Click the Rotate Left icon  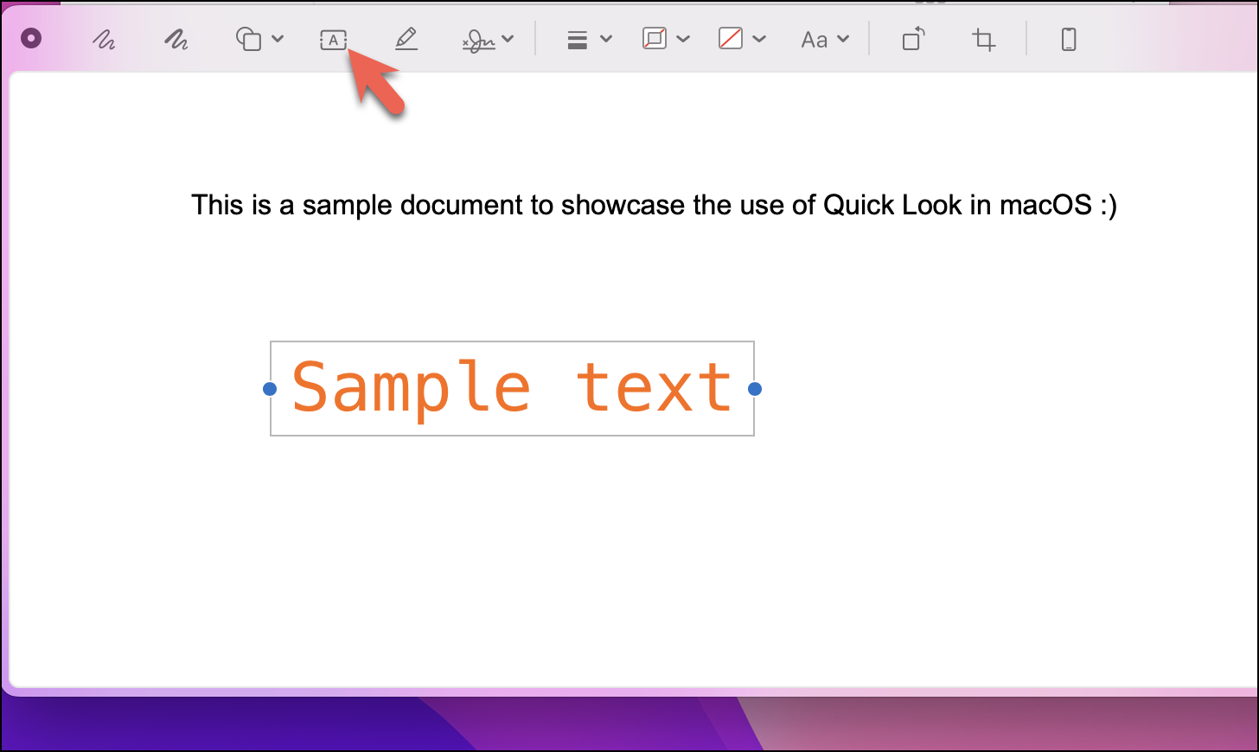[x=914, y=39]
